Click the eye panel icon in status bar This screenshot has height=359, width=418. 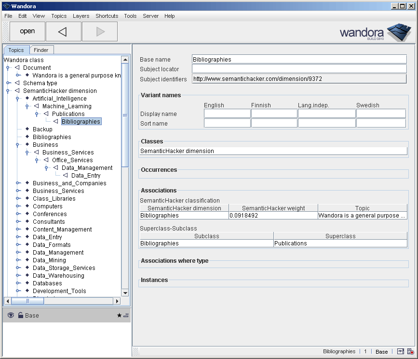(x=400, y=352)
